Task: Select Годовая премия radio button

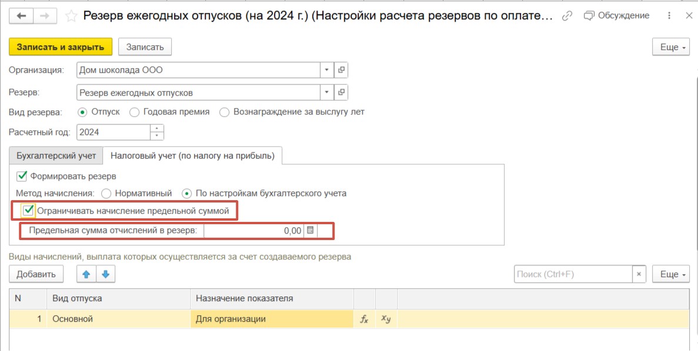Action: point(134,112)
